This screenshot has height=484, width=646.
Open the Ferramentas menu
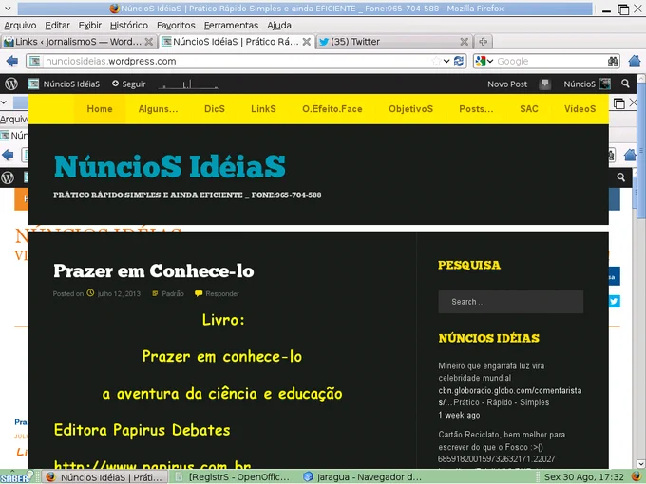click(x=231, y=25)
